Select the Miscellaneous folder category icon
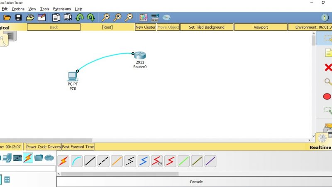Viewport: 332px width, 187px height. click(x=39, y=158)
